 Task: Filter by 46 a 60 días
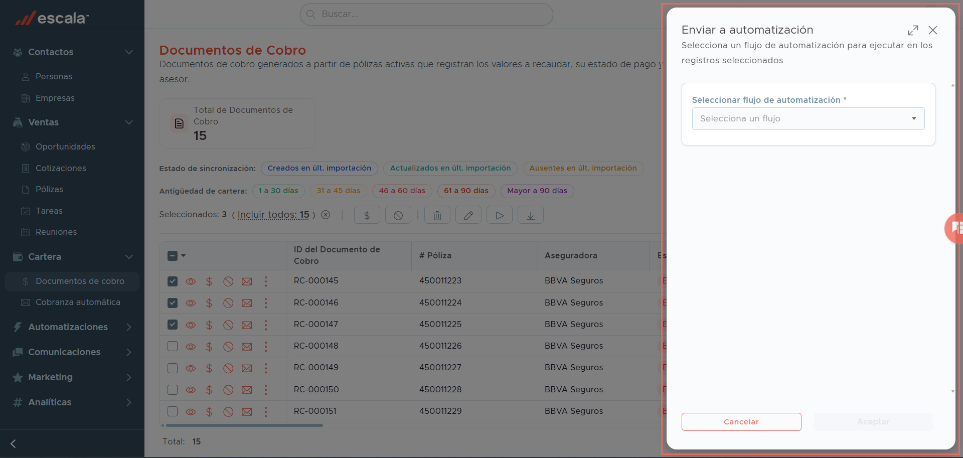[402, 191]
